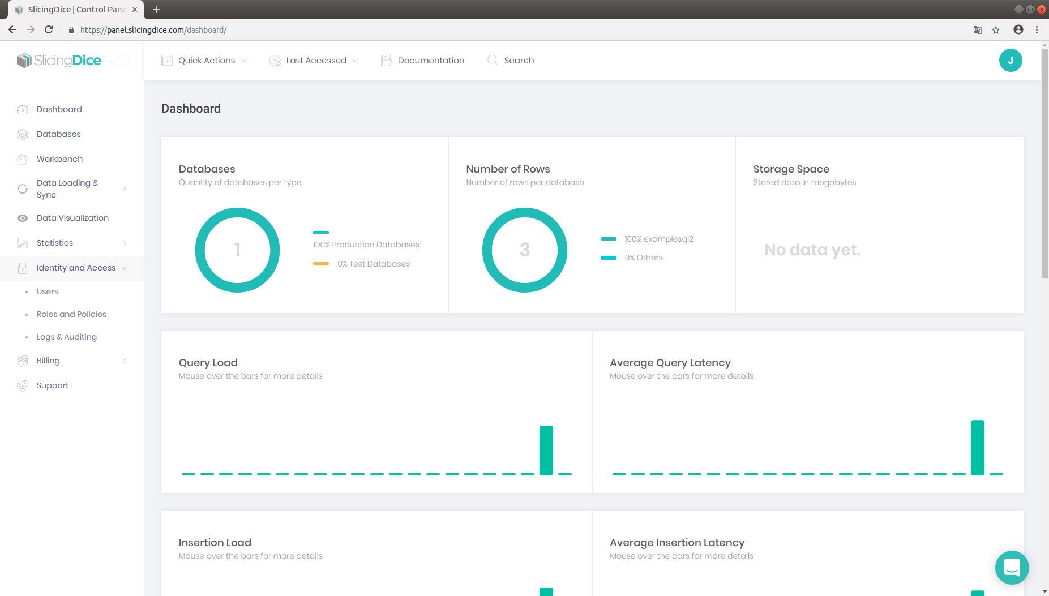Open Logs & Auditing link
Image resolution: width=1049 pixels, height=596 pixels.
click(67, 337)
